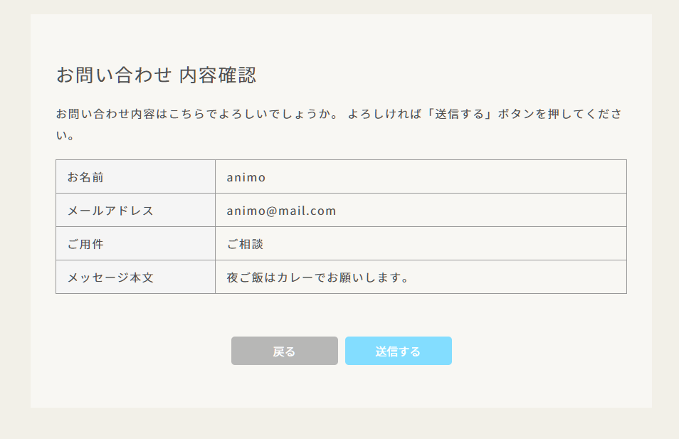Click the message text 夜ご飯はカレーでお願いします。

click(317, 277)
